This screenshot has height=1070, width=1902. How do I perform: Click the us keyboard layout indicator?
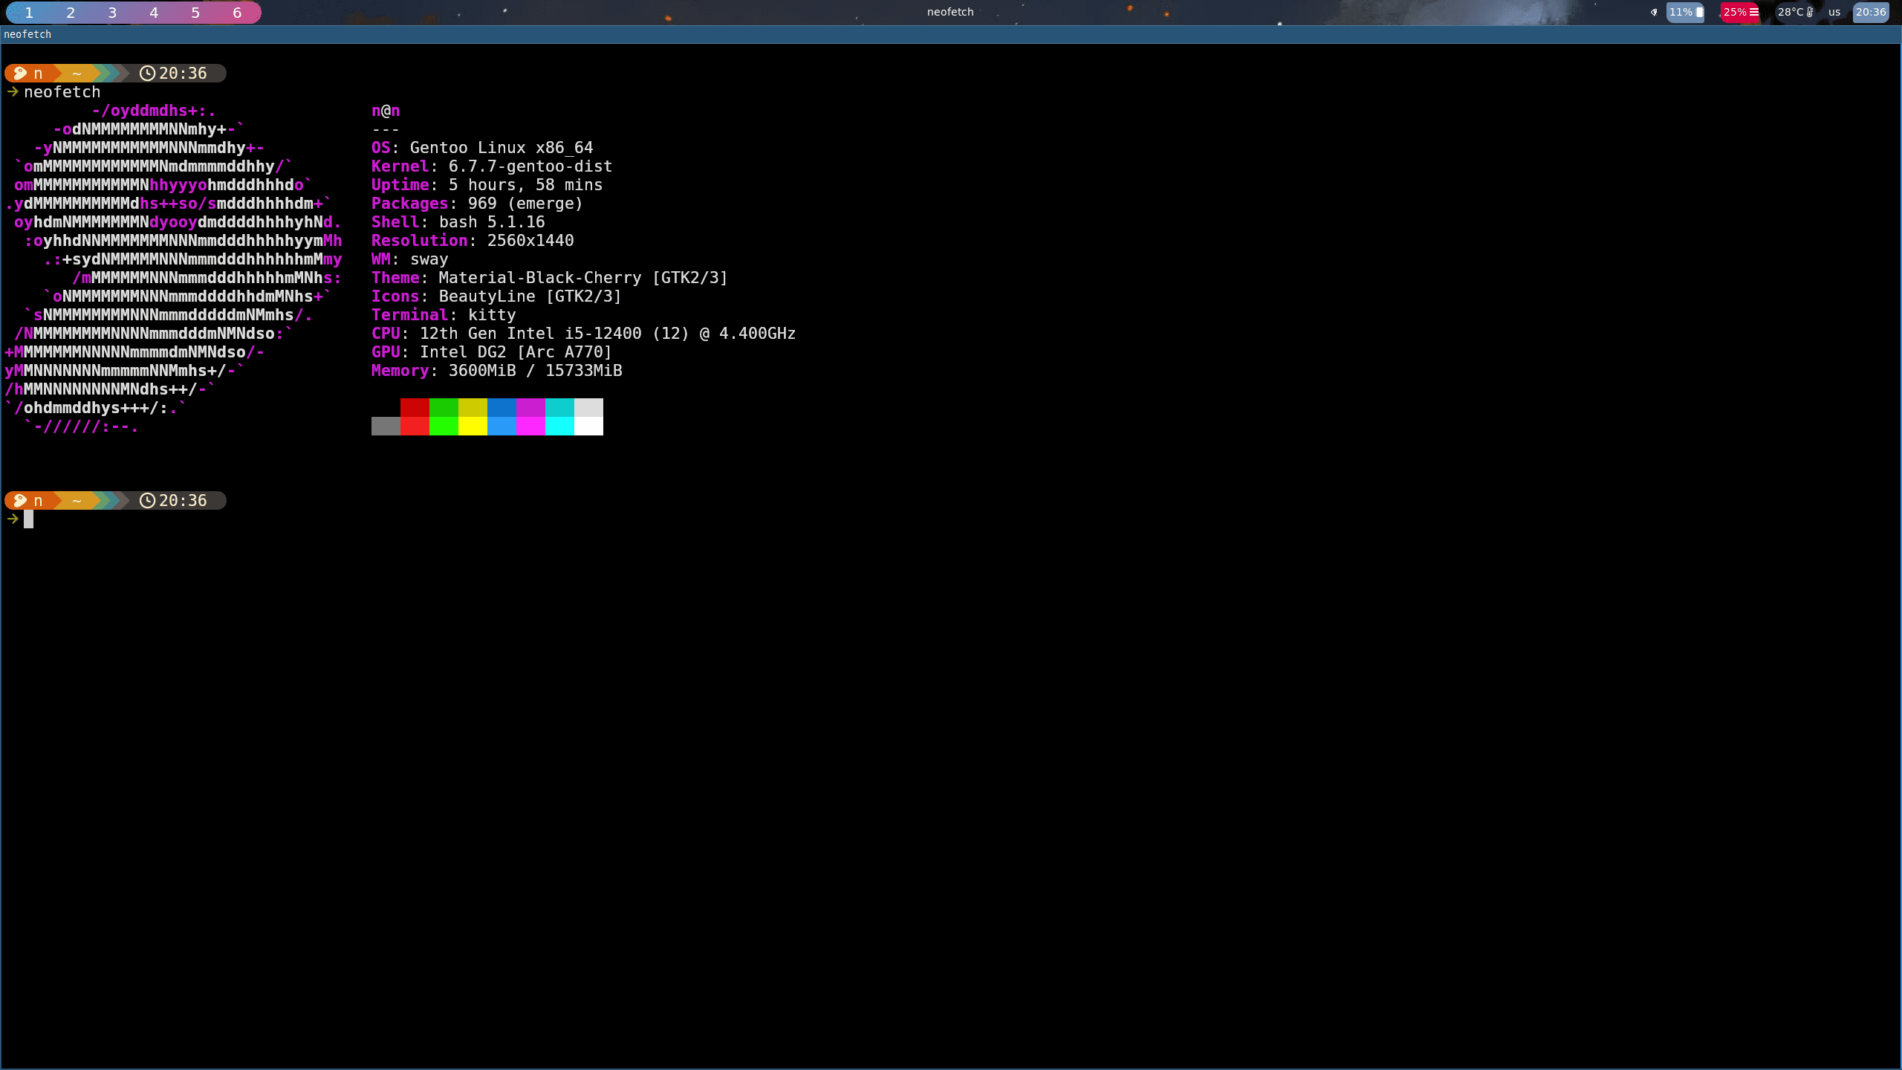pos(1834,12)
